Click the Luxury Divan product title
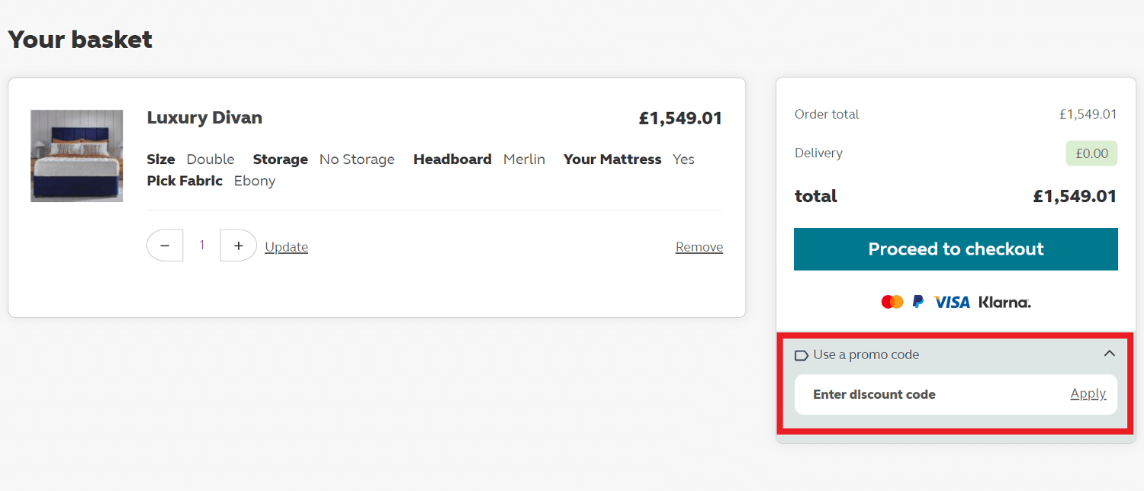Viewport: 1144px width, 491px height. point(204,117)
